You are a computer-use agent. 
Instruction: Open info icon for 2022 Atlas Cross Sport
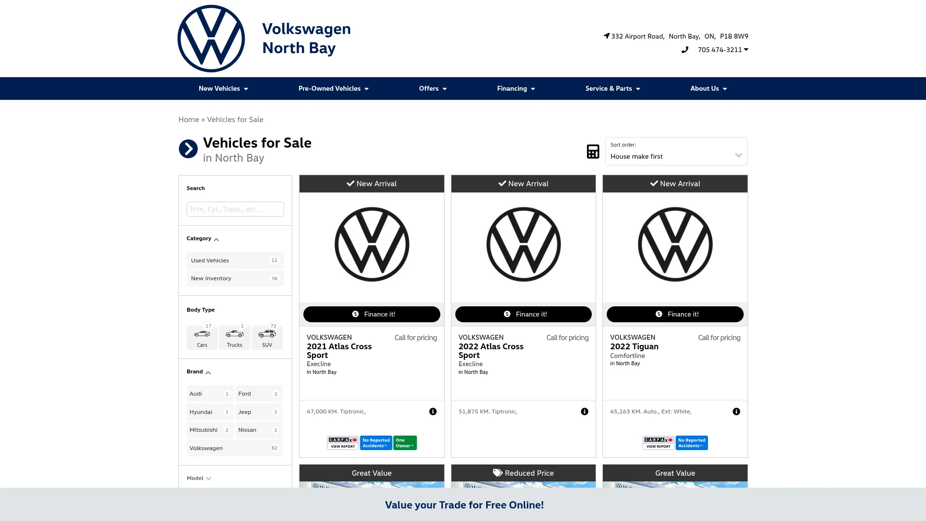(585, 411)
